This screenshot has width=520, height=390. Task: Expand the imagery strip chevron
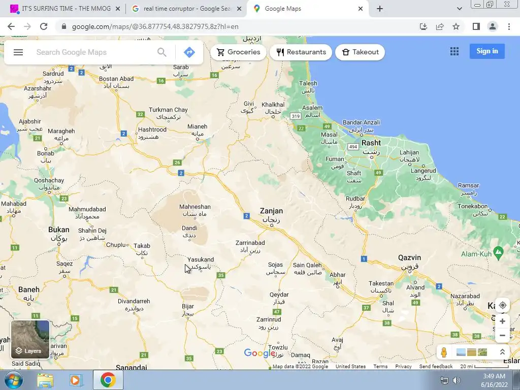click(502, 352)
